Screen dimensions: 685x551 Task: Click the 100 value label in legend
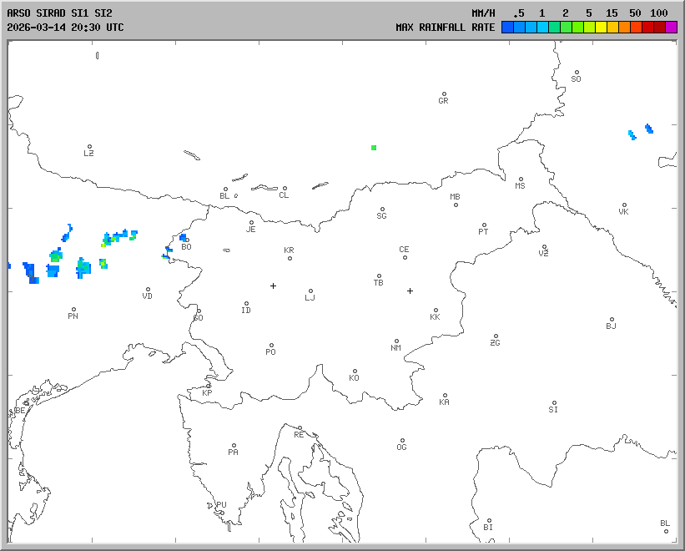[659, 13]
